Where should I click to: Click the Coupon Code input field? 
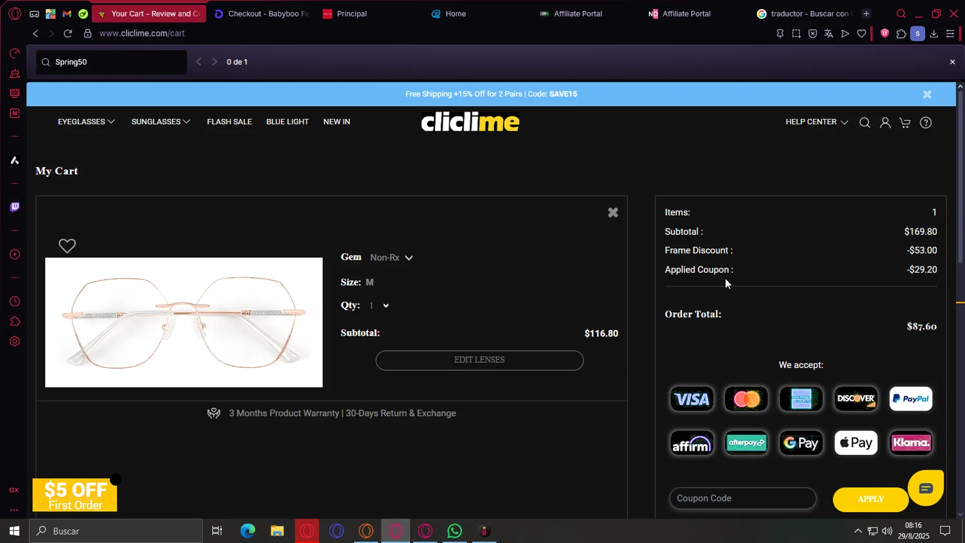pos(742,498)
